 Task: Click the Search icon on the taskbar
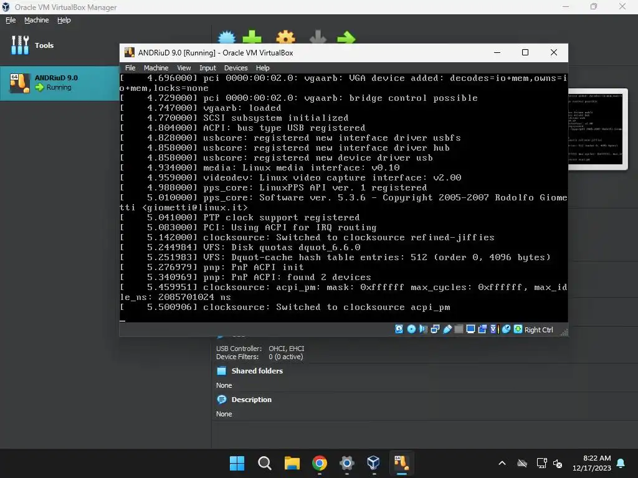click(x=264, y=463)
